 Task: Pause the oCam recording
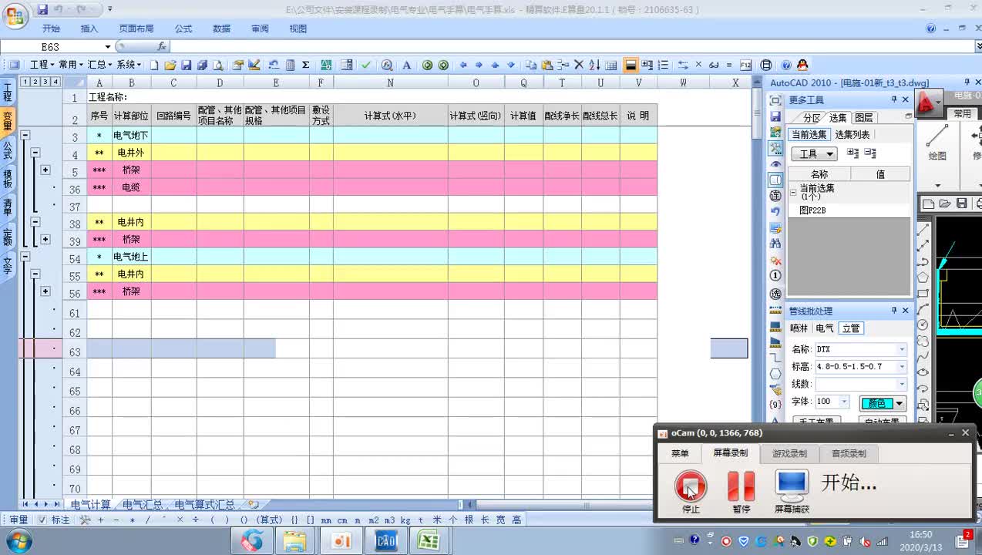pos(741,486)
